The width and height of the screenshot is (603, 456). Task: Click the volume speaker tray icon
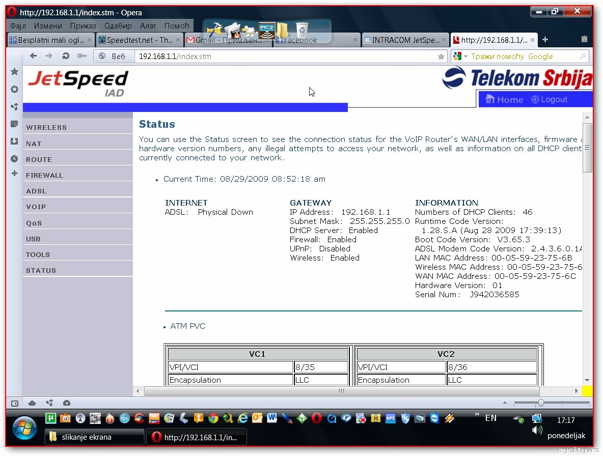pyautogui.click(x=537, y=430)
